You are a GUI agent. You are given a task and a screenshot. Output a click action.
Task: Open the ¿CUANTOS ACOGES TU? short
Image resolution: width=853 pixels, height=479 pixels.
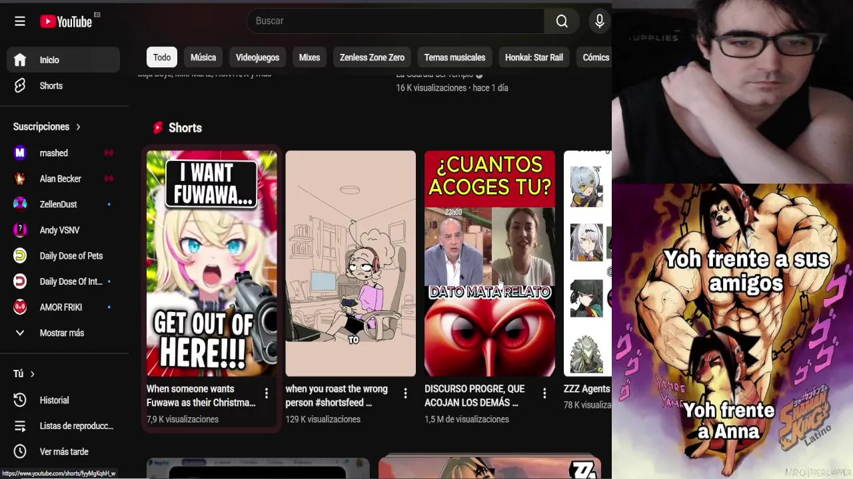pyautogui.click(x=490, y=263)
